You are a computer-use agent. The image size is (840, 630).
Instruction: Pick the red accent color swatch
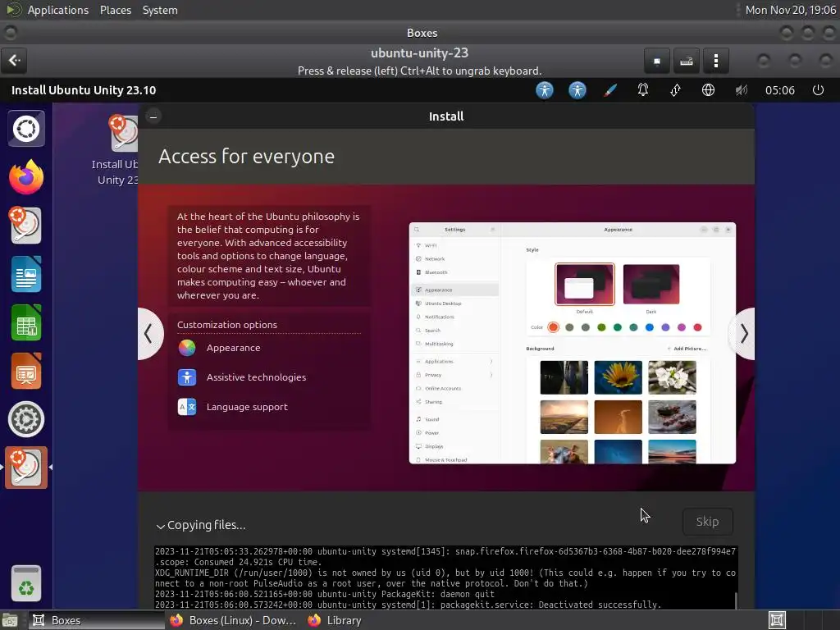[697, 327]
